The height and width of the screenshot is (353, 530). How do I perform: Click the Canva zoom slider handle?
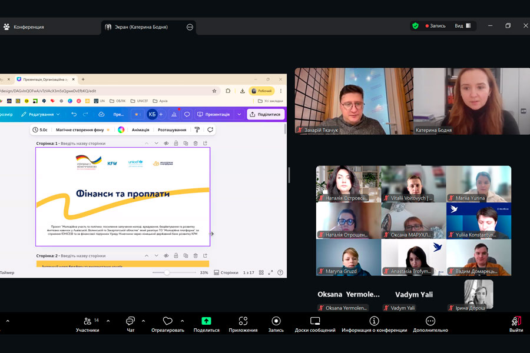pos(167,272)
